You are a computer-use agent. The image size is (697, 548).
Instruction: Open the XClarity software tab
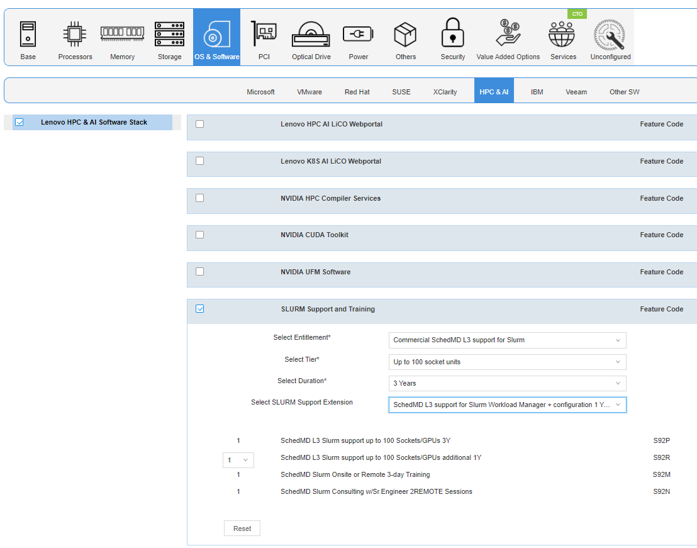(x=445, y=91)
